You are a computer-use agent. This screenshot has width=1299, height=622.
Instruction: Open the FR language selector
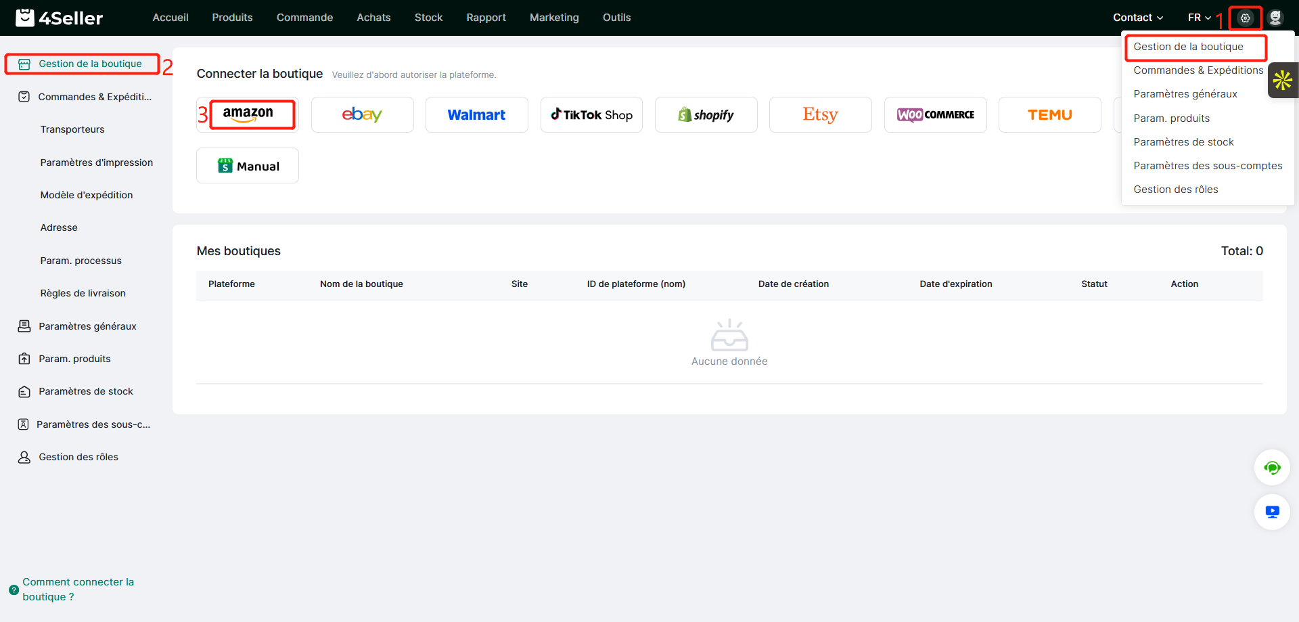point(1199,18)
